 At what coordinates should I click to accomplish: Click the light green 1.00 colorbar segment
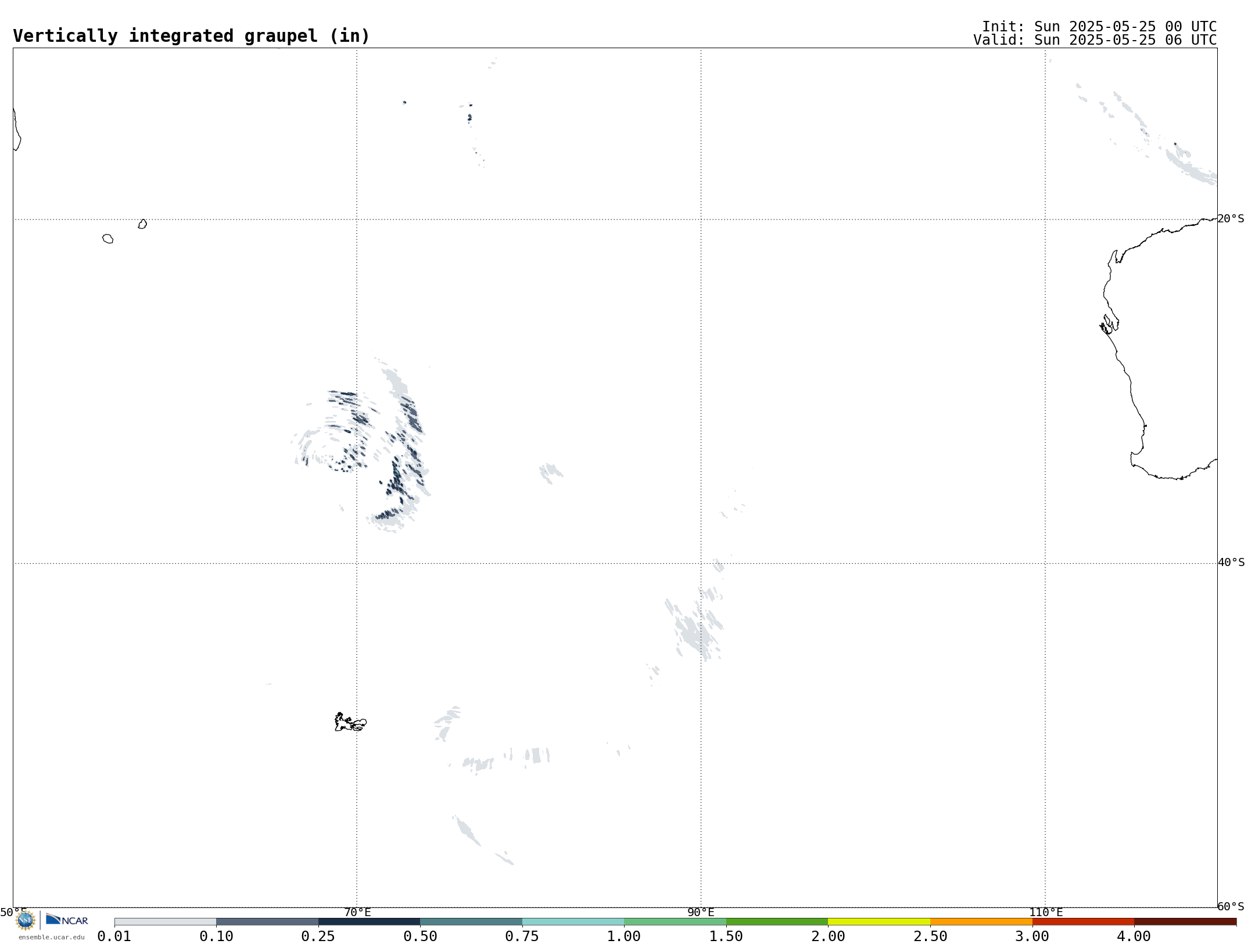(x=675, y=922)
